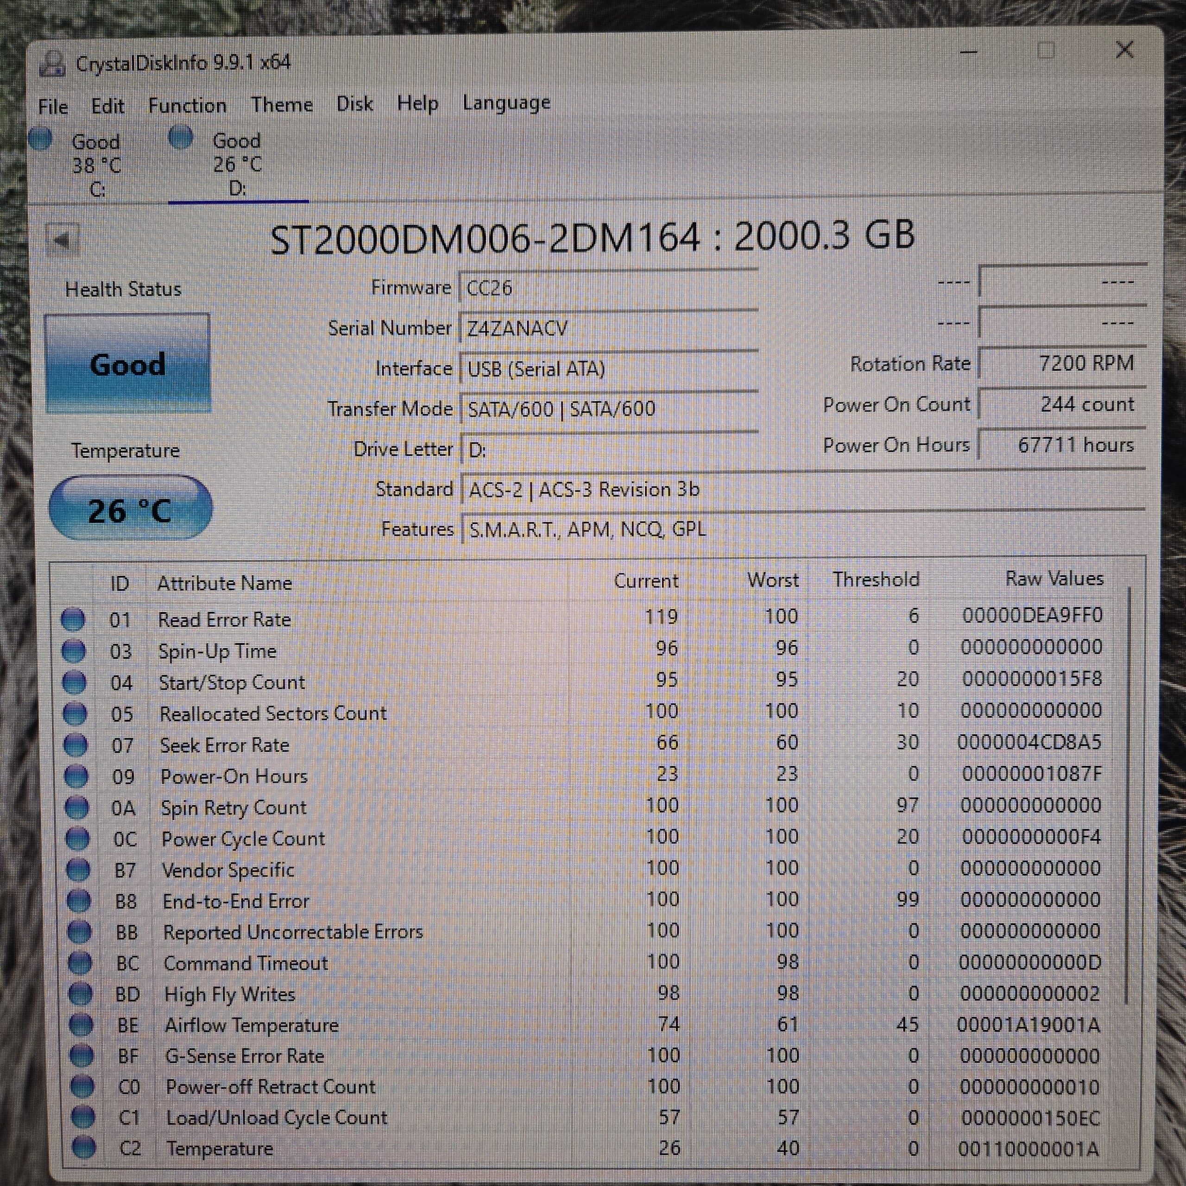This screenshot has height=1186, width=1186.
Task: Click the Threshold column header
Action: 876,579
